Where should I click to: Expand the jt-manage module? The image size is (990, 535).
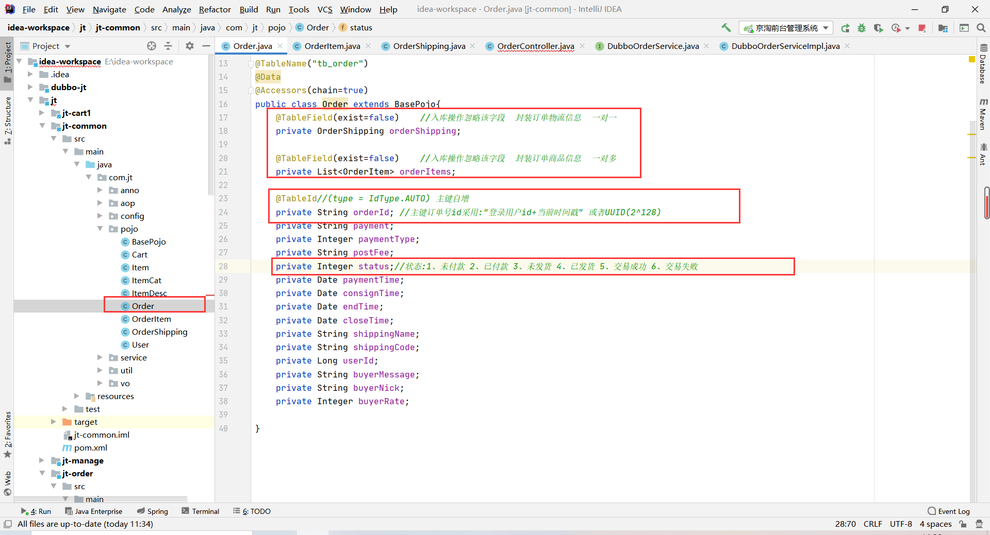pos(42,460)
